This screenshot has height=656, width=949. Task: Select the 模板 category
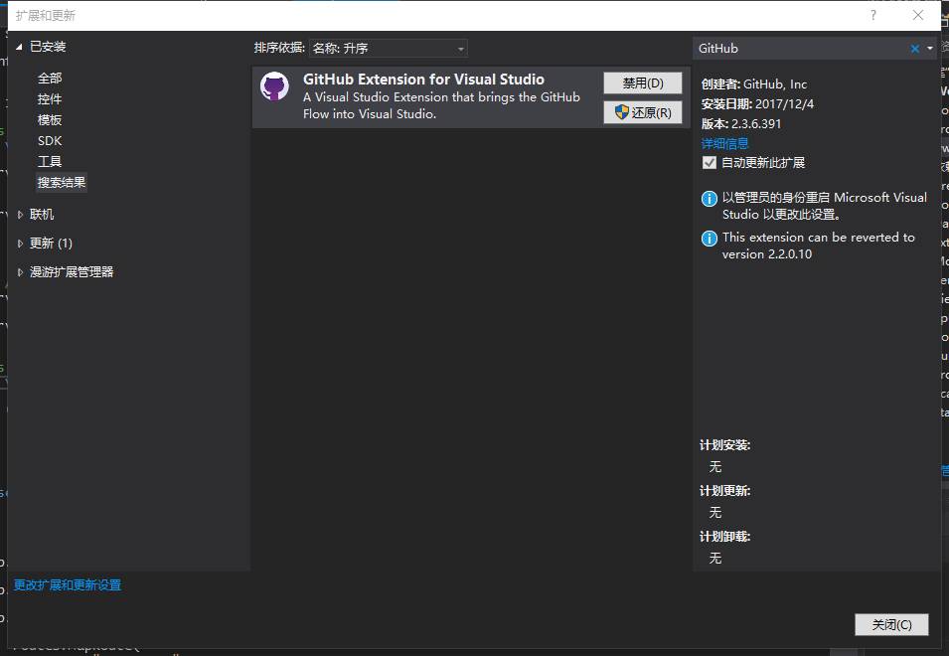tap(50, 120)
